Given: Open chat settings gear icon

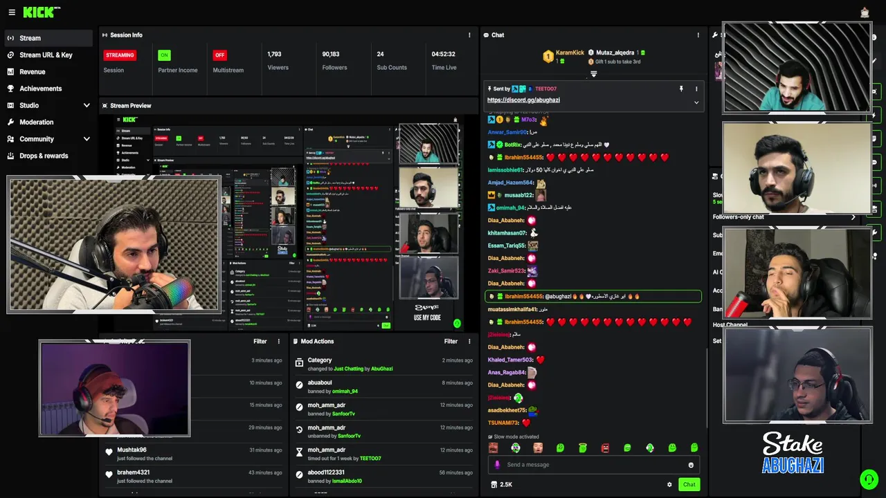Looking at the screenshot, I should click(x=669, y=484).
